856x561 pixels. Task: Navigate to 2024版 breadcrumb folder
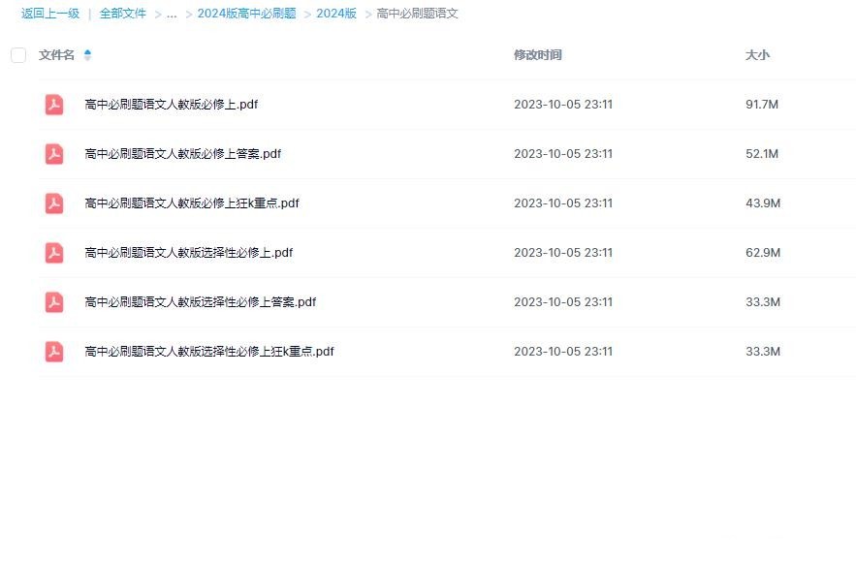pyautogui.click(x=336, y=14)
